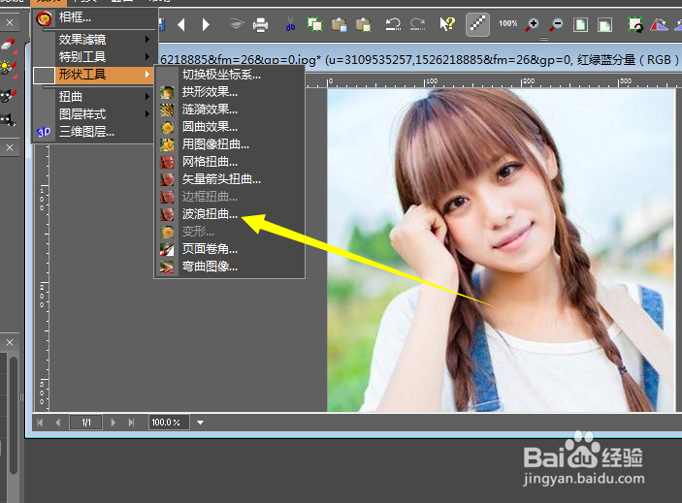Close the top left tool panel

point(10,22)
